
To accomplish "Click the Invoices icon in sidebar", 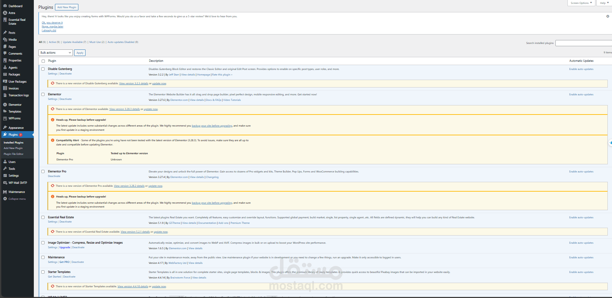I will coord(5,88).
